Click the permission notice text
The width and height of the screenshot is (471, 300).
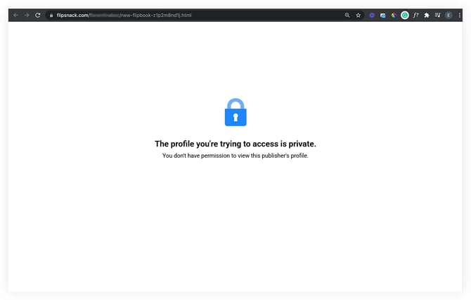coord(235,156)
